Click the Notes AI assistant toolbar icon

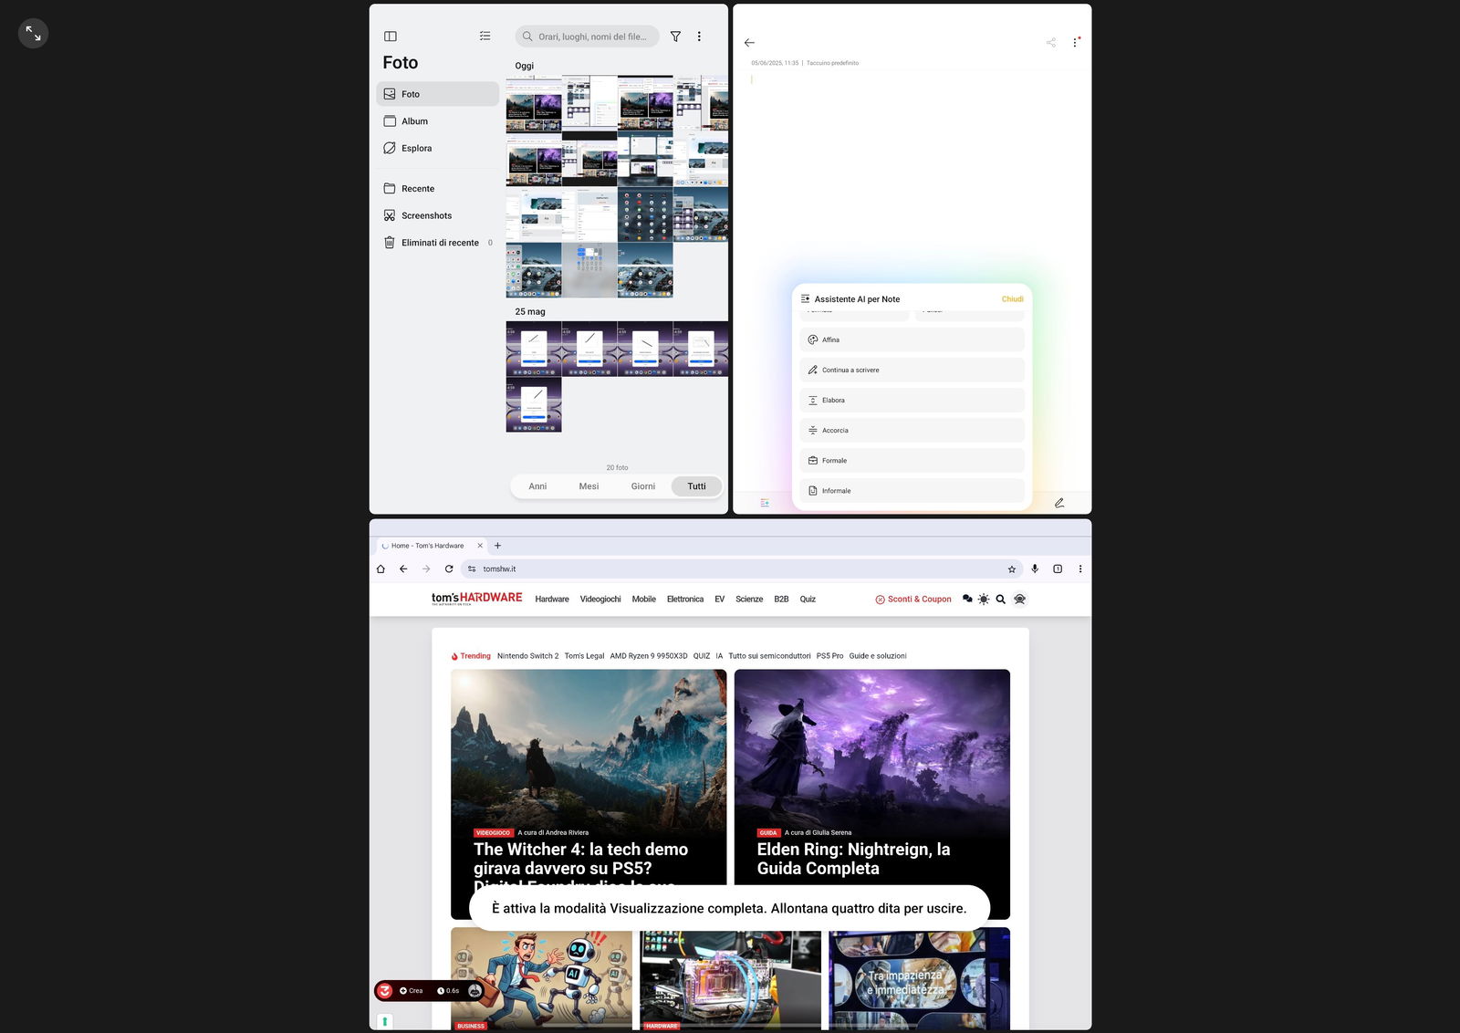click(765, 503)
